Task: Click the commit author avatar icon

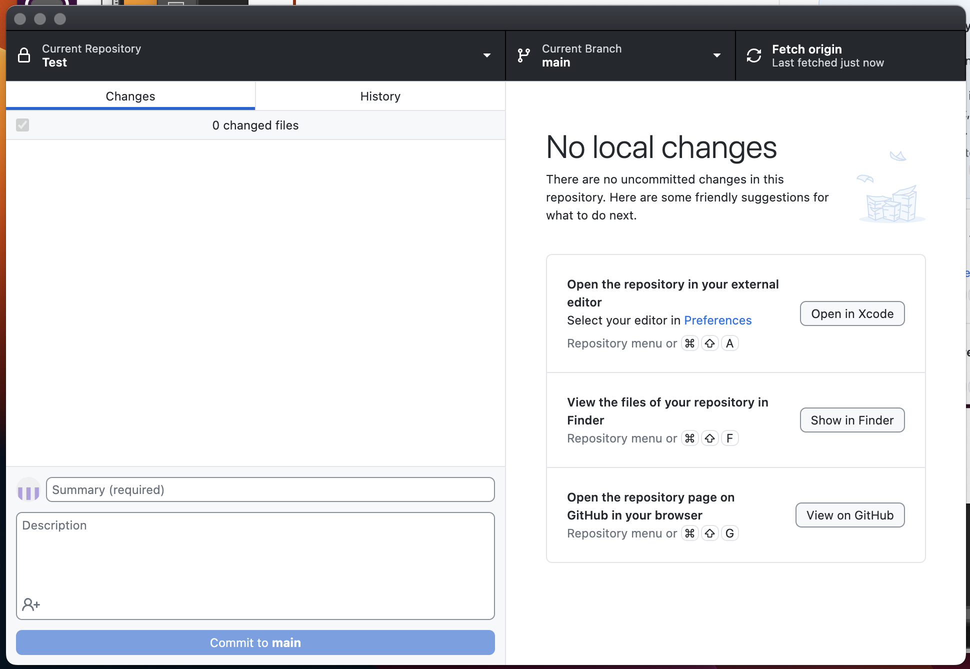Action: coord(28,489)
